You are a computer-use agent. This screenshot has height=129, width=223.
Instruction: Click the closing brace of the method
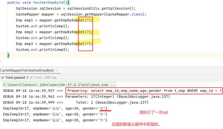pos(8,55)
